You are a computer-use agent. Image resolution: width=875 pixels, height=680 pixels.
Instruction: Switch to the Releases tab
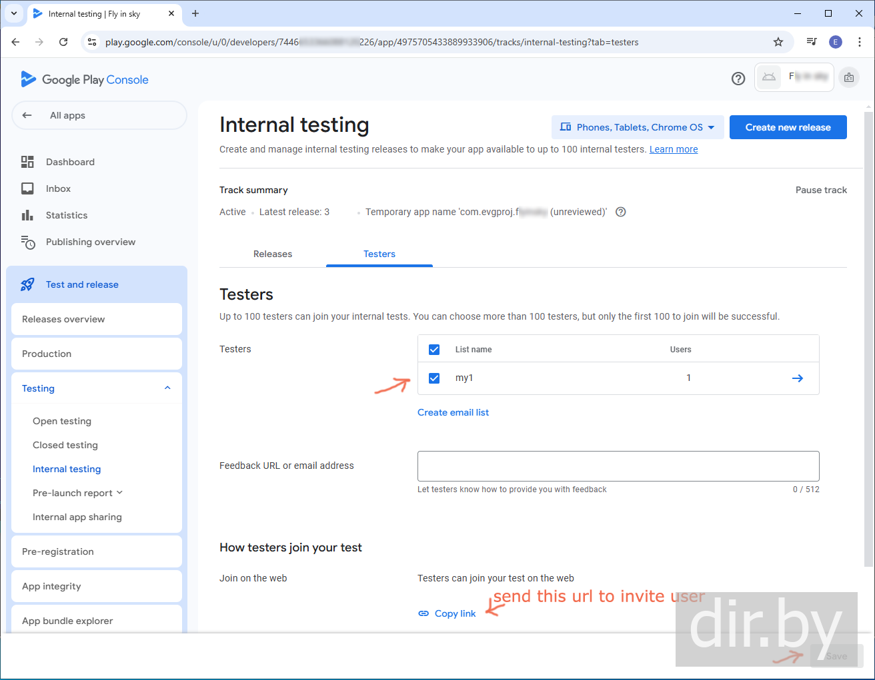point(272,254)
